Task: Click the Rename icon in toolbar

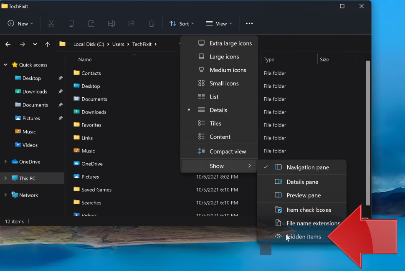Action: (111, 23)
